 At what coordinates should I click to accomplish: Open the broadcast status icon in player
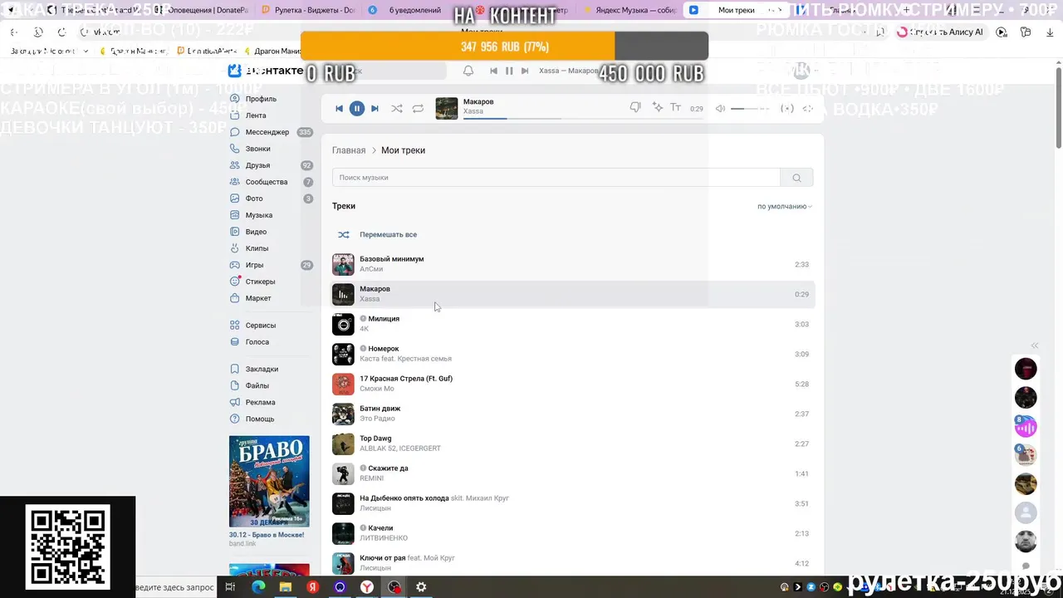[787, 108]
